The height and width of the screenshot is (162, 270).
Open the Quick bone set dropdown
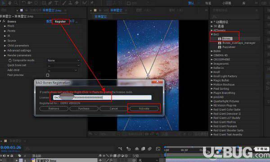(63, 66)
